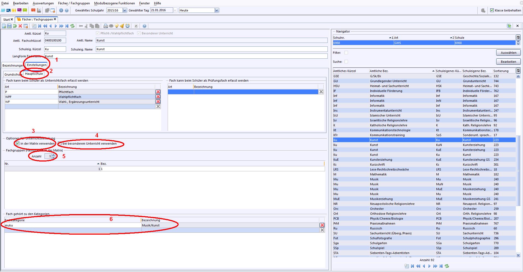
Task: Switch to the Einstellungen tab
Action: (x=37, y=65)
